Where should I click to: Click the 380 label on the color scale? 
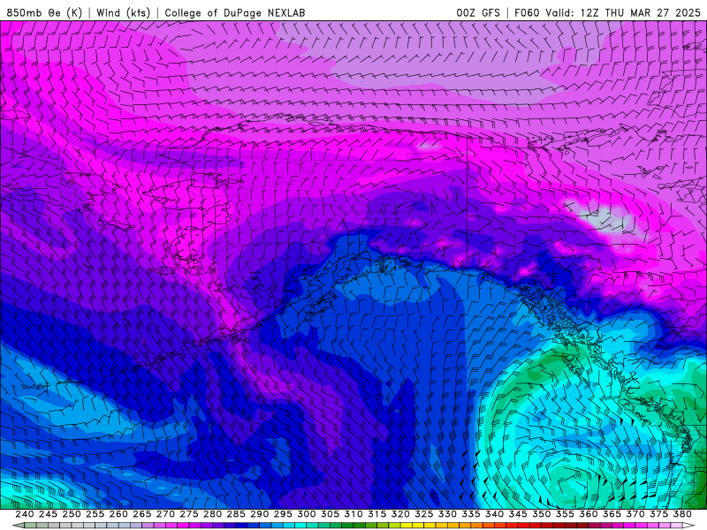coord(682,514)
